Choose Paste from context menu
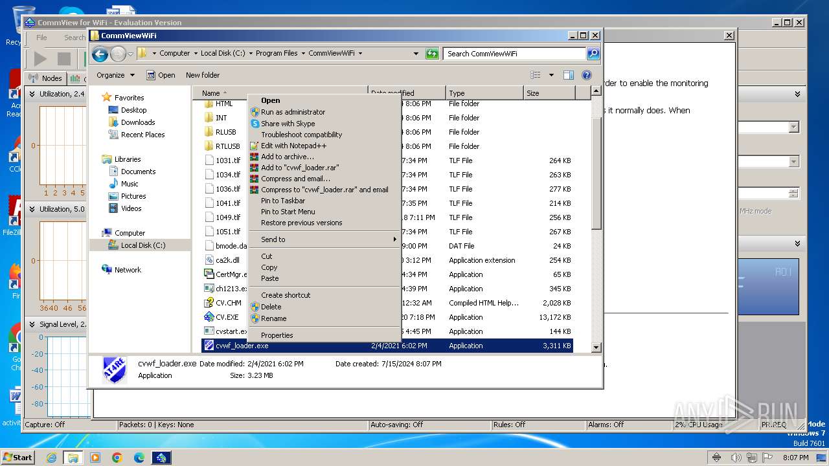Screen dimensions: 829x466 pos(269,278)
